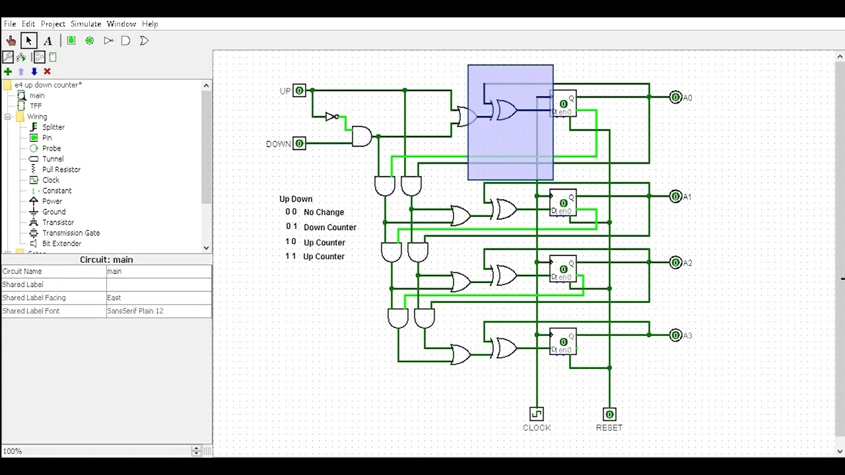Click the component tree scrollbar thumb
Screen dimensions: 845x475
207,146
